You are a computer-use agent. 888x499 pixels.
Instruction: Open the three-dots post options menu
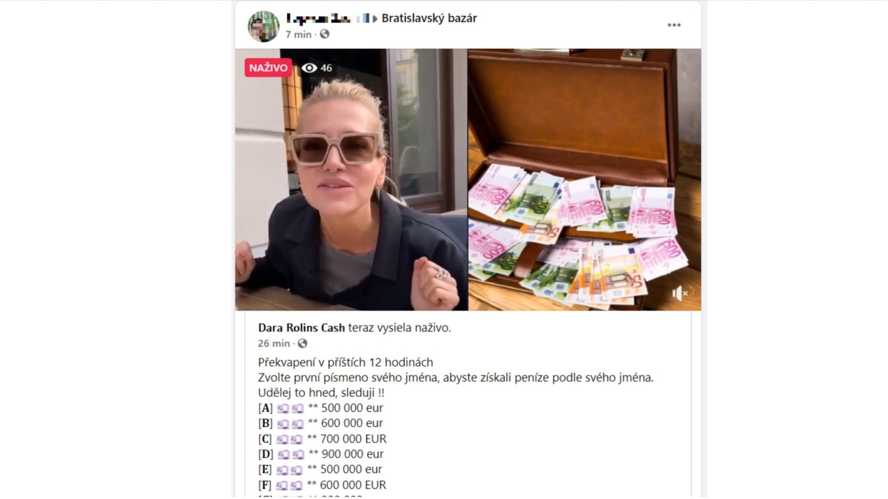674,25
